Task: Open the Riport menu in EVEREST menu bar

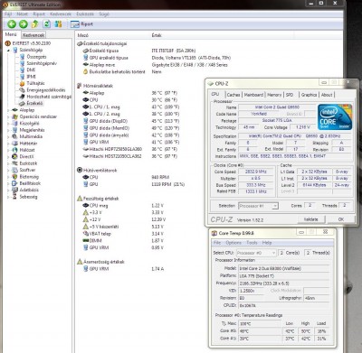Action: click(39, 14)
